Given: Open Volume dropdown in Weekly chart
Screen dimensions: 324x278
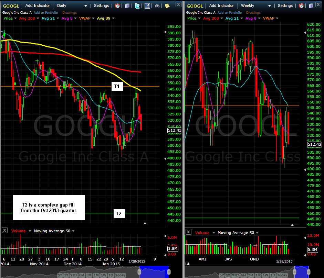Looking at the screenshot, I should pyautogui.click(x=214, y=233).
